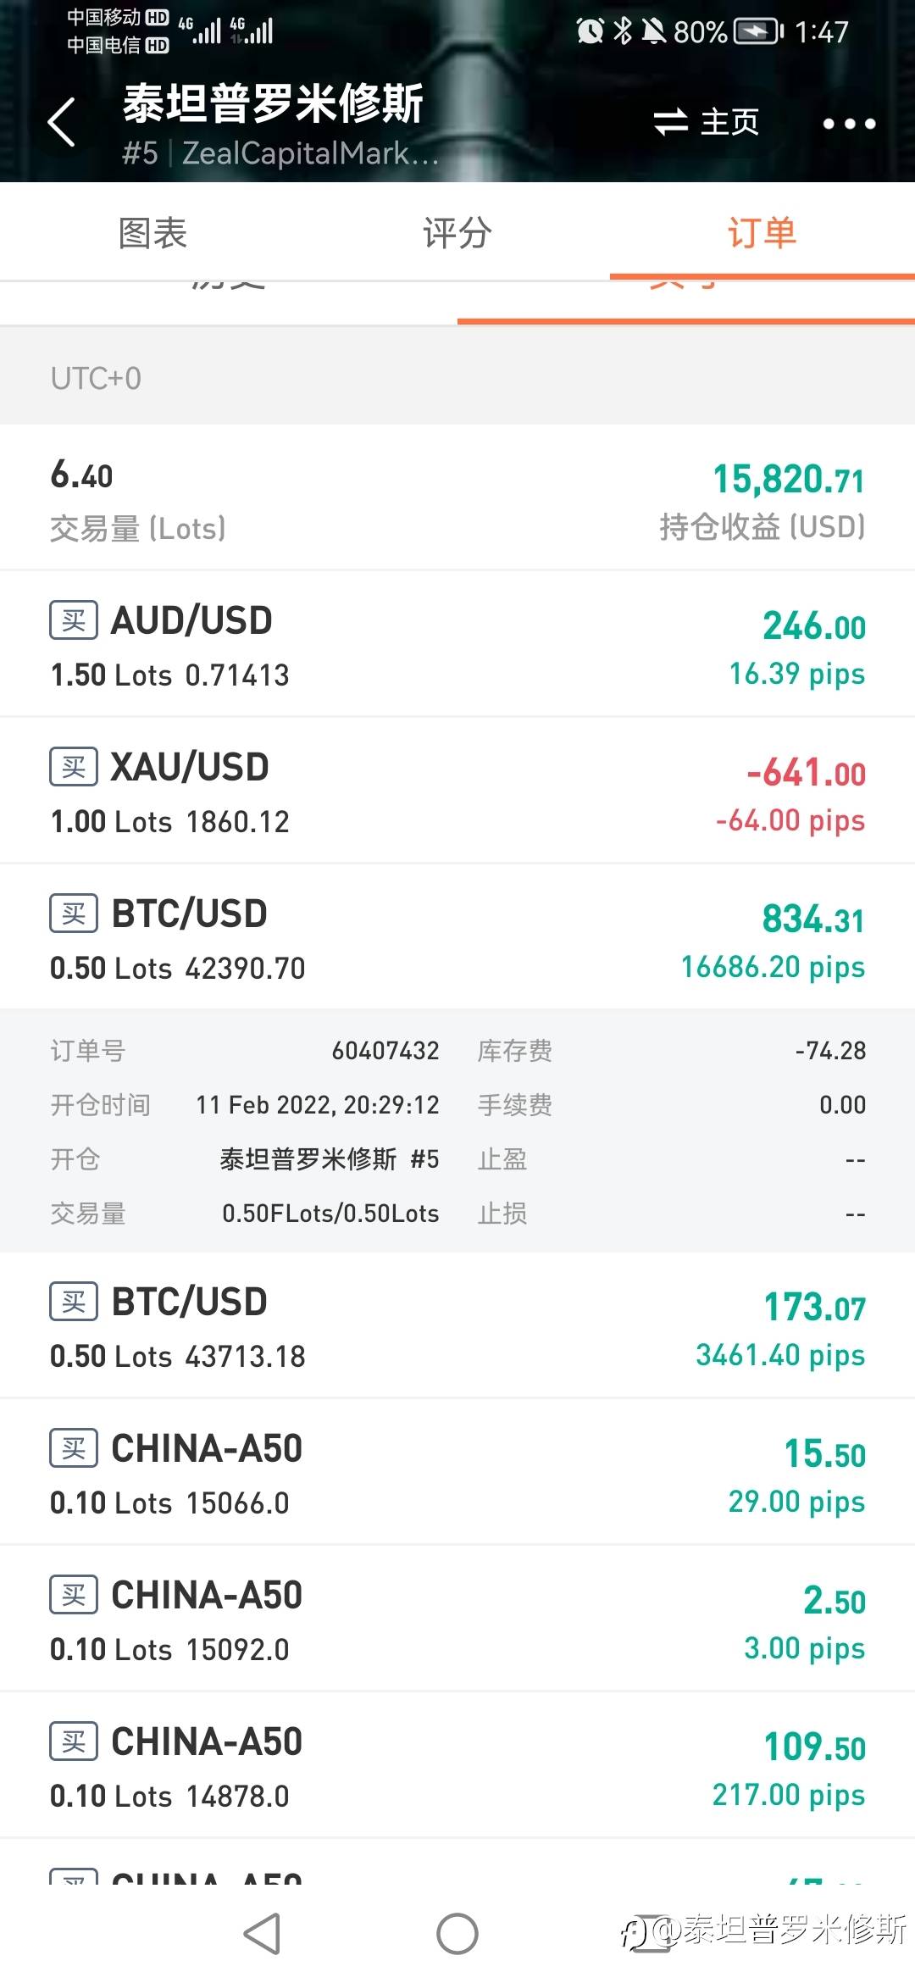
Task: Tap the Android home circle button
Action: (x=457, y=1934)
